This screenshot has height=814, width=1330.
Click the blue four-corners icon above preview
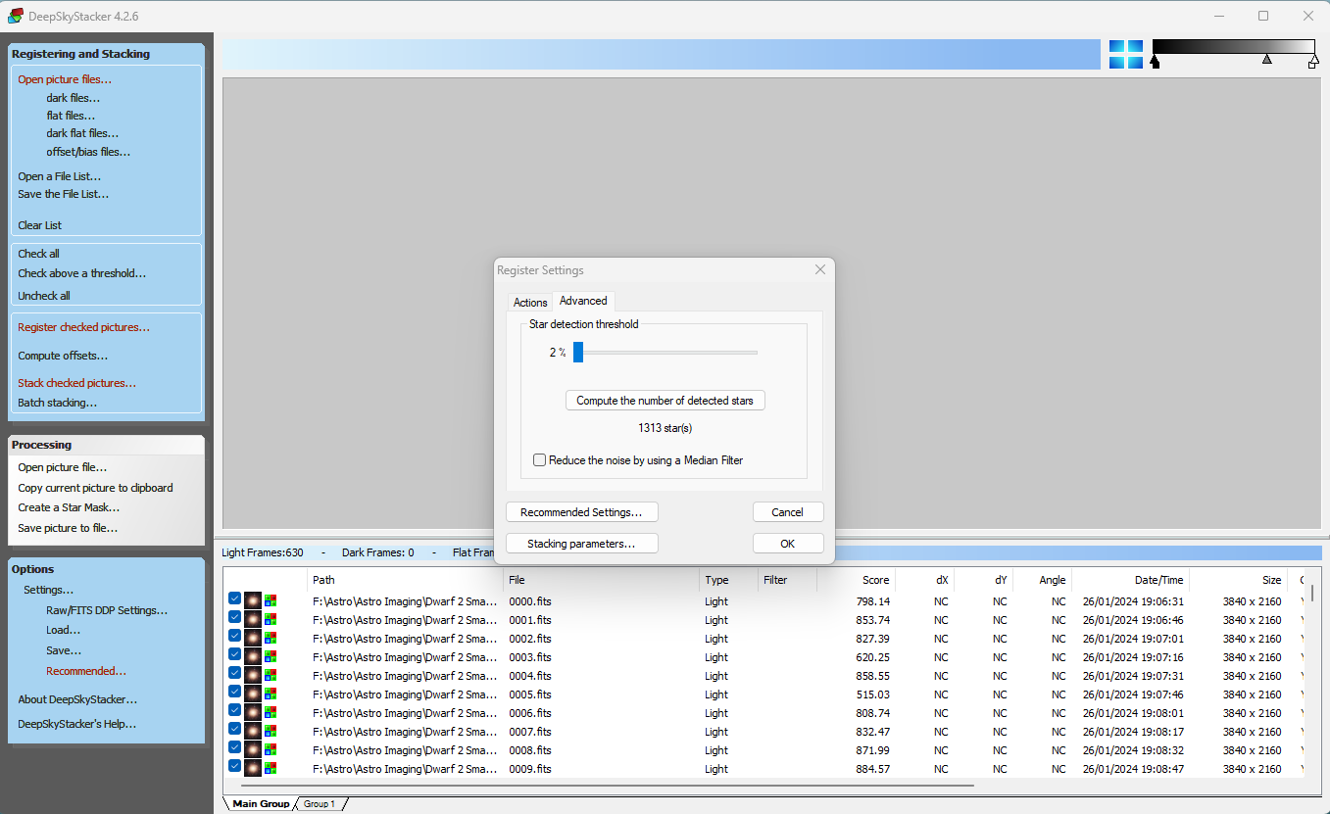1126,54
